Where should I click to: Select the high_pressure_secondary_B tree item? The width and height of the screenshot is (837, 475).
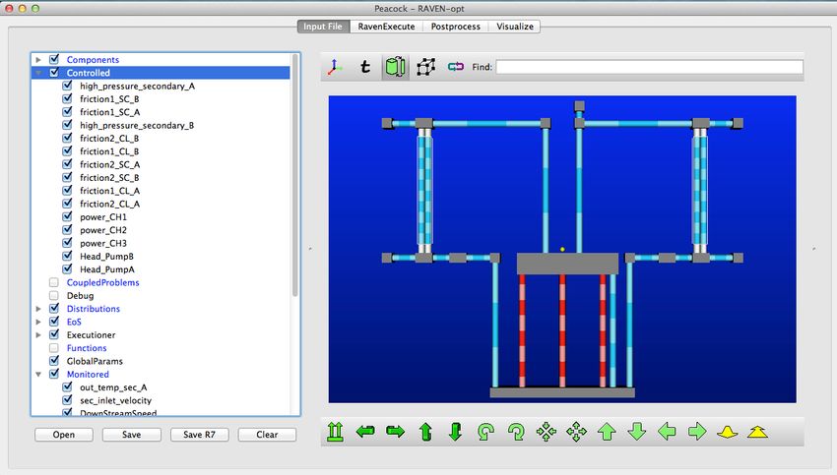pos(137,125)
